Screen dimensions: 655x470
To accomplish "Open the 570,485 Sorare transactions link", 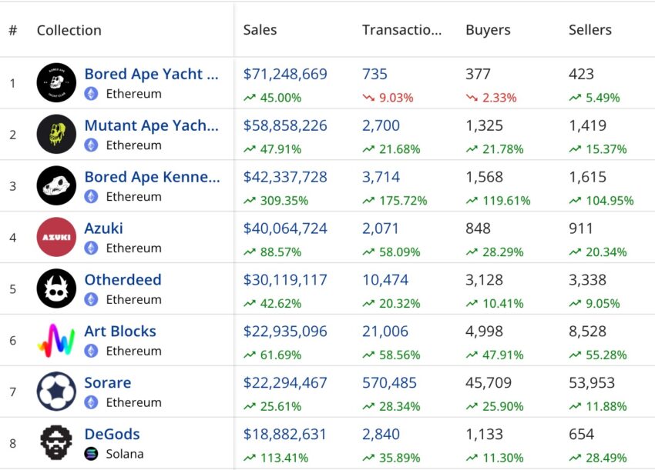I will 389,382.
